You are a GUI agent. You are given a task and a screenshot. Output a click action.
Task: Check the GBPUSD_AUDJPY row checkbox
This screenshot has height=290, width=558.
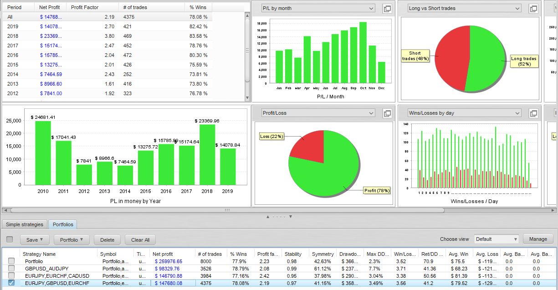pyautogui.click(x=11, y=269)
